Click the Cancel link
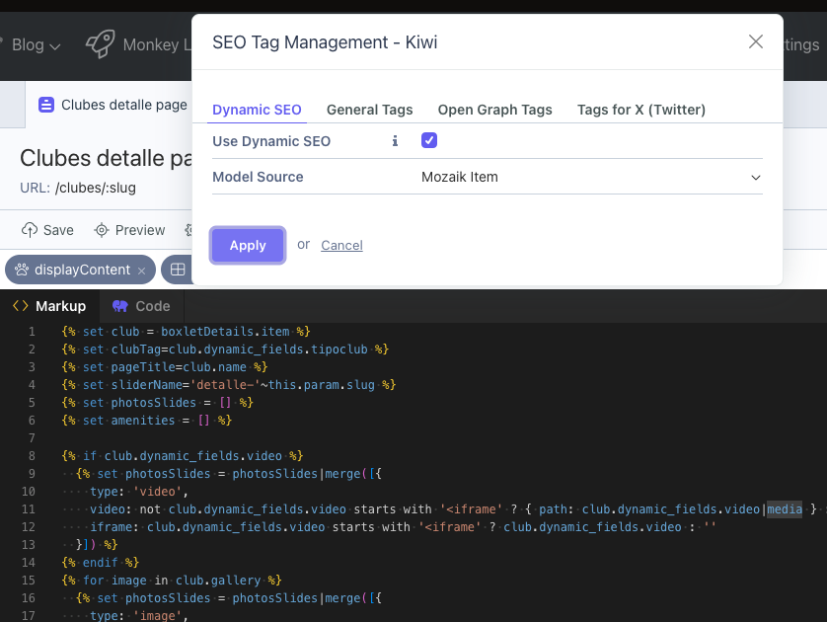 pos(341,245)
